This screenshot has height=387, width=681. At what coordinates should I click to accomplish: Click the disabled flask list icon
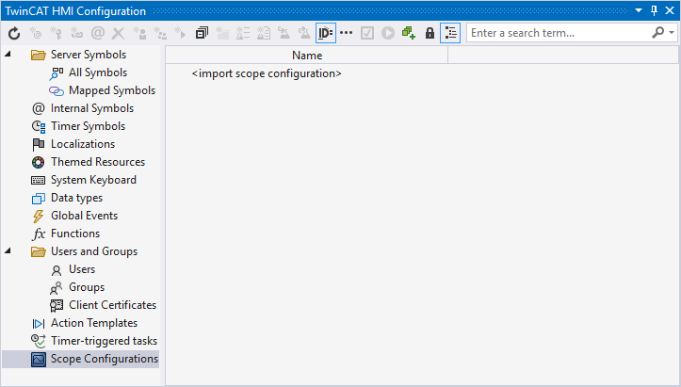243,33
